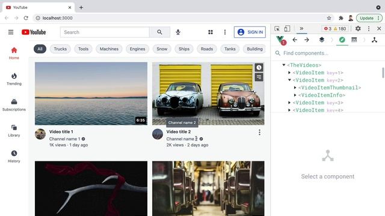Screen dimensions: 385x216
Task: Open Video title 2 cars thumbnail
Action: tap(208, 94)
